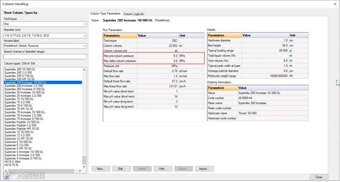Close the Column Handling dialog with X
This screenshot has height=182, width=340.
(335, 4)
